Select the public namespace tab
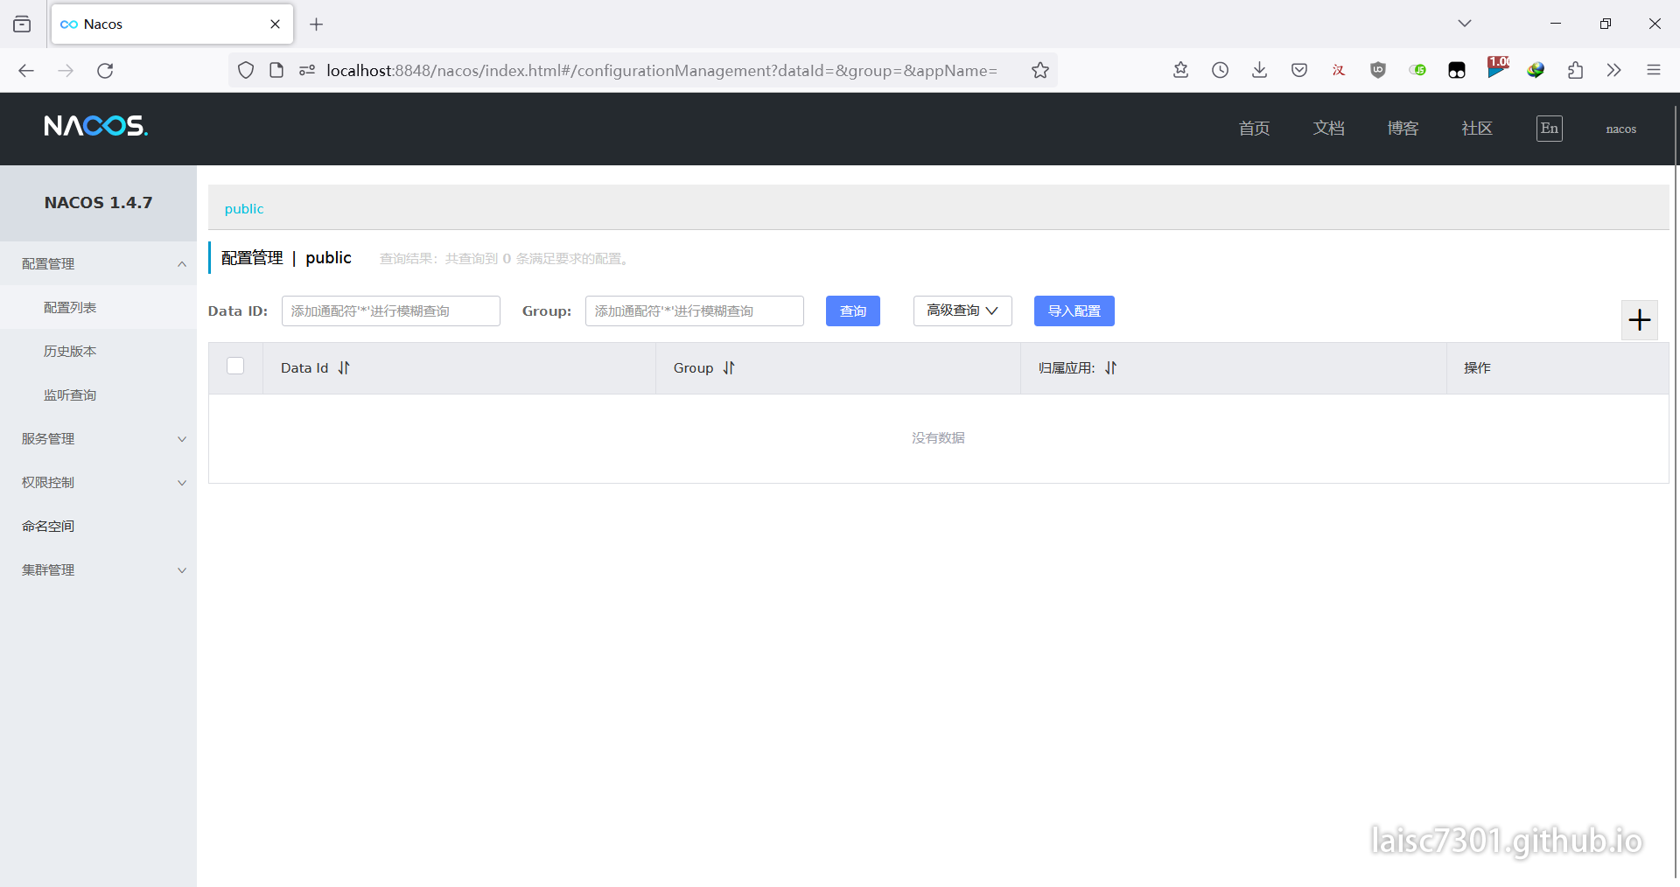The width and height of the screenshot is (1680, 887). click(244, 208)
